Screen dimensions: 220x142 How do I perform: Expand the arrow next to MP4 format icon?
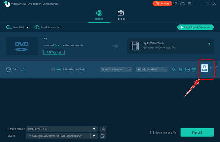pos(211,68)
